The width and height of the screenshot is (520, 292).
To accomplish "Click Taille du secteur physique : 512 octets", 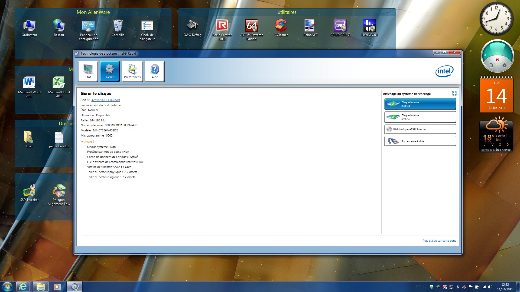I will [112, 172].
